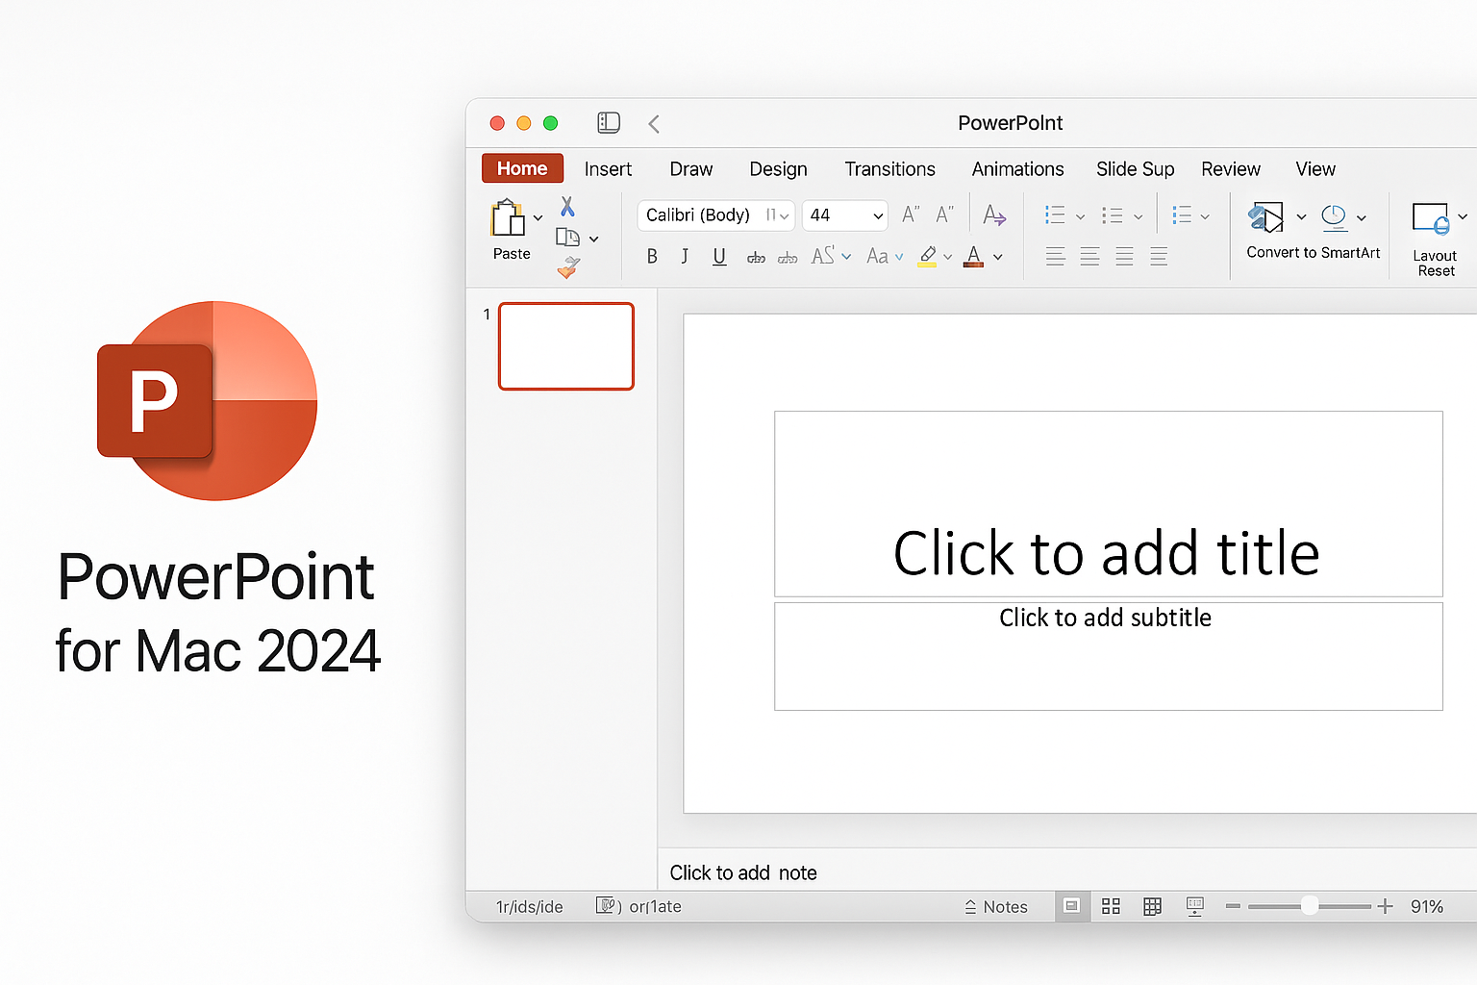
Task: Toggle underline on the selected text
Action: [x=719, y=256]
